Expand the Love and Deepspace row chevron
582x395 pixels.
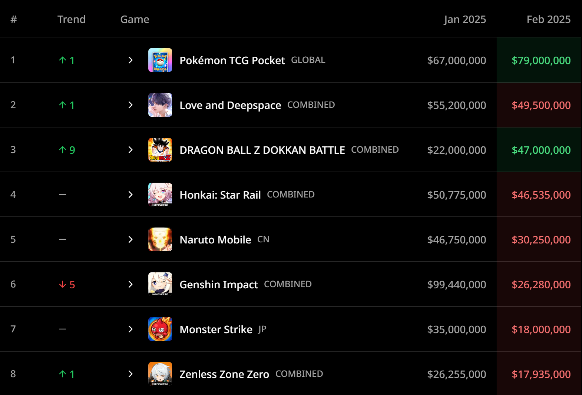click(130, 105)
